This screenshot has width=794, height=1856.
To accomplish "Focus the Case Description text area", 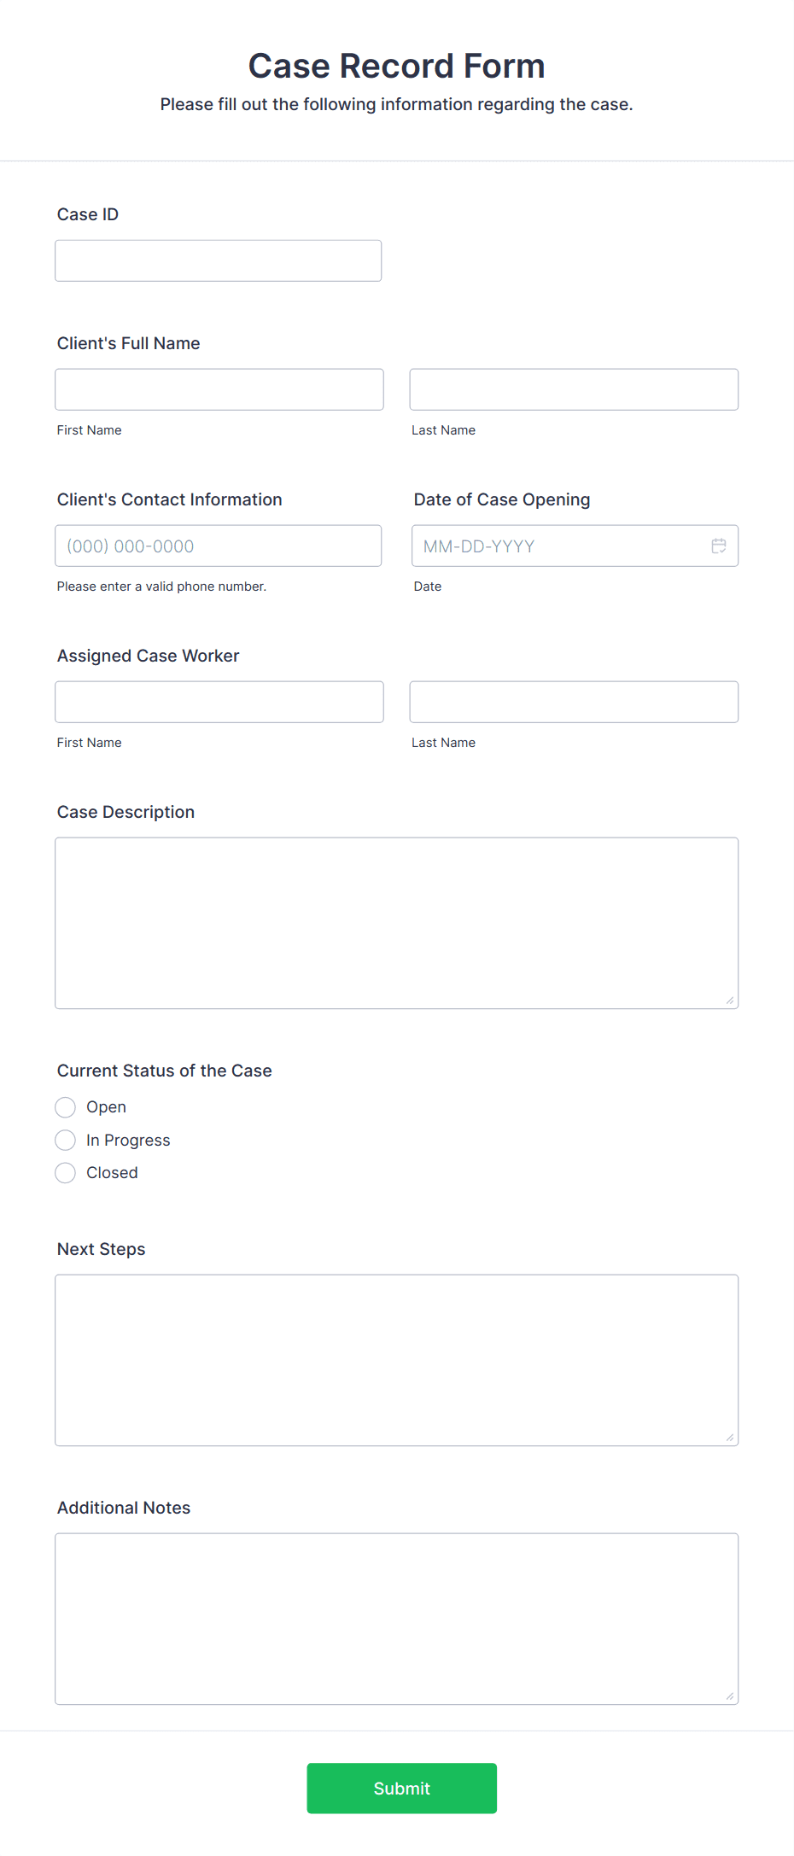I will click(x=397, y=922).
